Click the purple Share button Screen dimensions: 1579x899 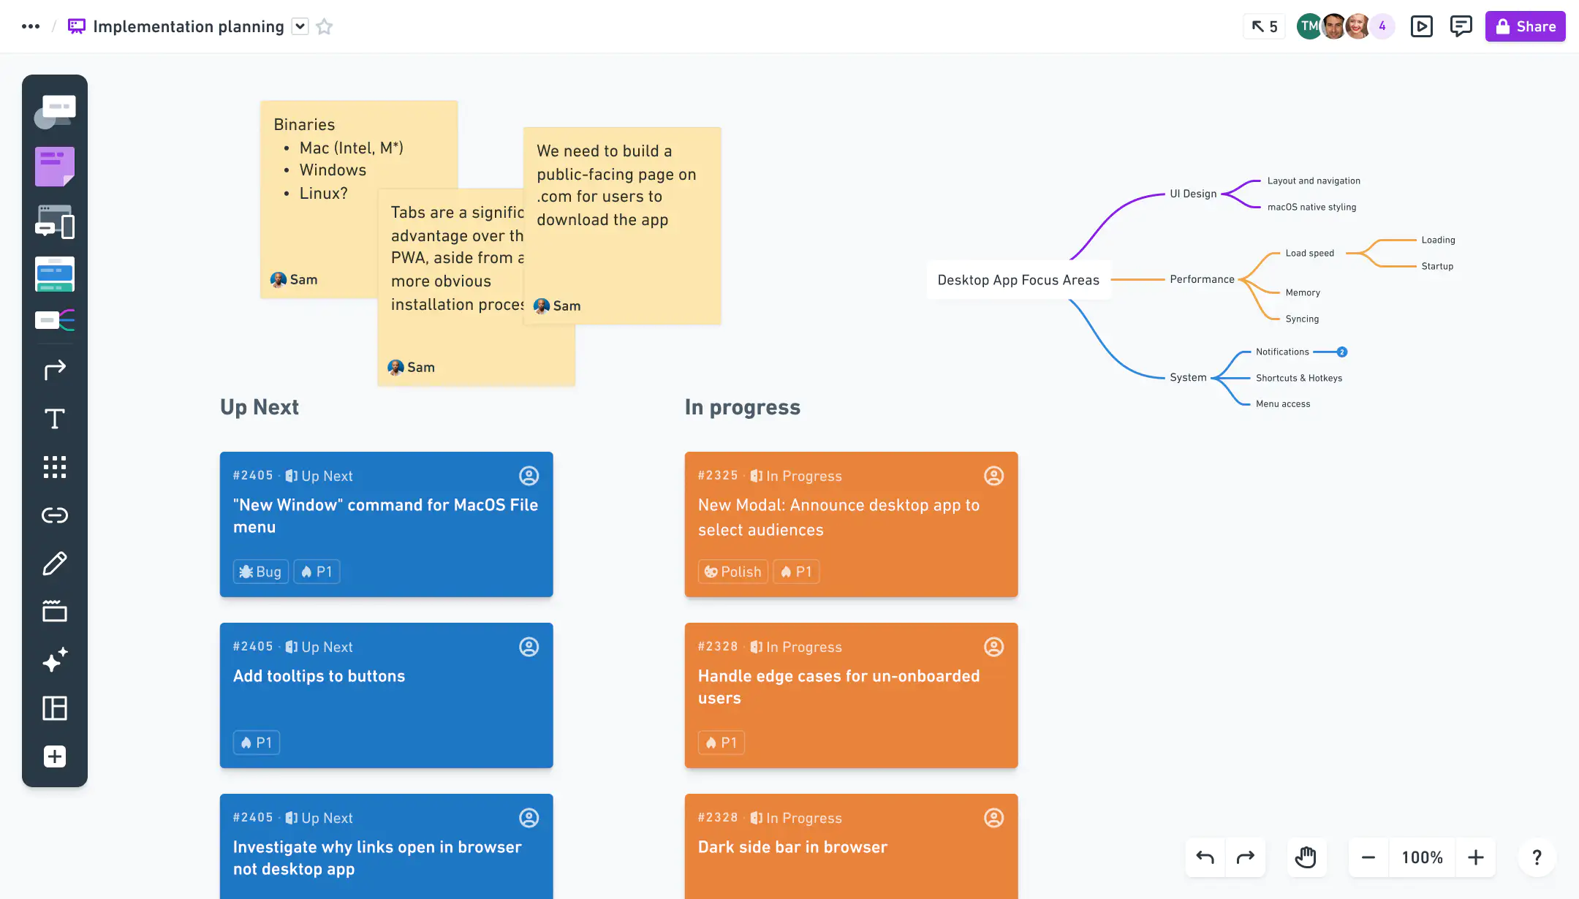tap(1525, 27)
